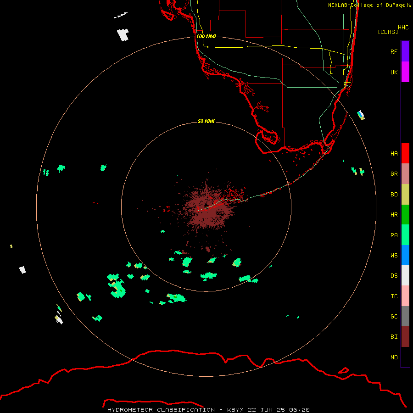Click the 100 NMI range ring label
This screenshot has height=413, width=413.
coord(206,36)
